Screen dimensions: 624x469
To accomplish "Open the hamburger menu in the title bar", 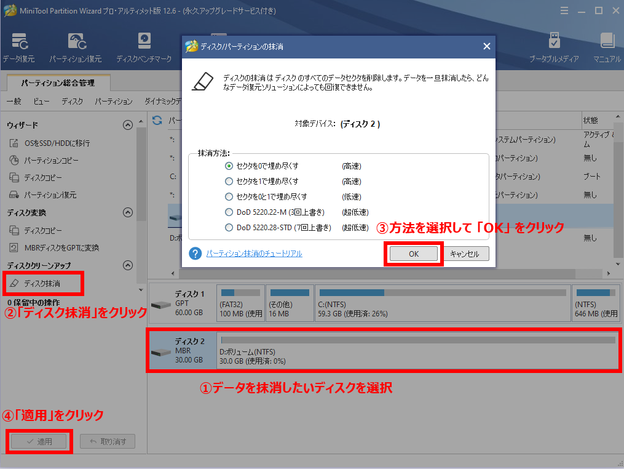I will 564,10.
